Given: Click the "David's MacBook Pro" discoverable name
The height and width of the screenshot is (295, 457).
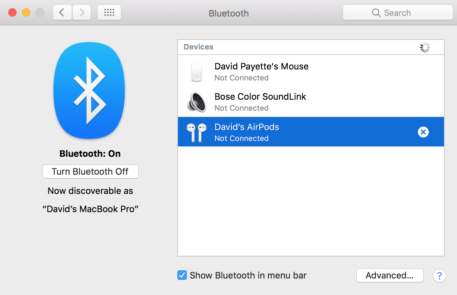Looking at the screenshot, I should coord(90,209).
